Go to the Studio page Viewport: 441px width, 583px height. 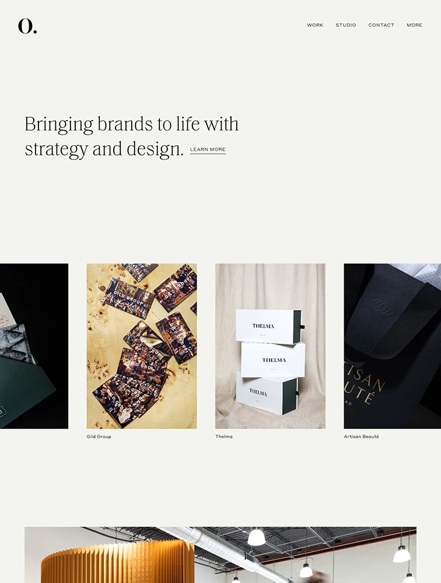point(346,25)
